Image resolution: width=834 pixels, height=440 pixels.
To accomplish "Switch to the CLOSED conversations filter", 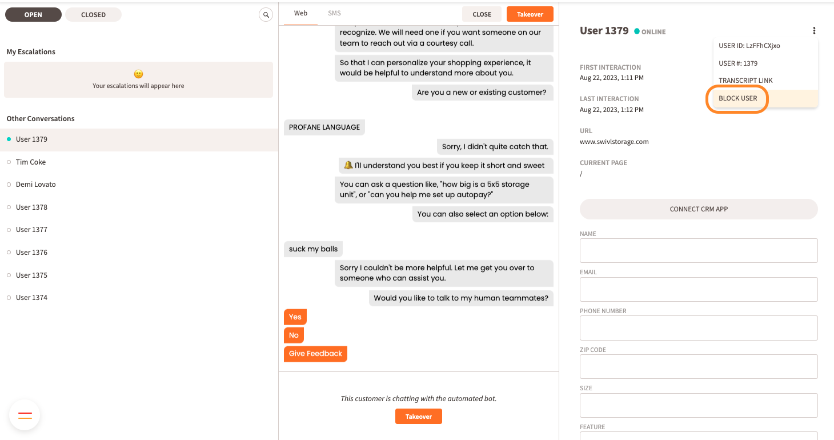I will [93, 14].
